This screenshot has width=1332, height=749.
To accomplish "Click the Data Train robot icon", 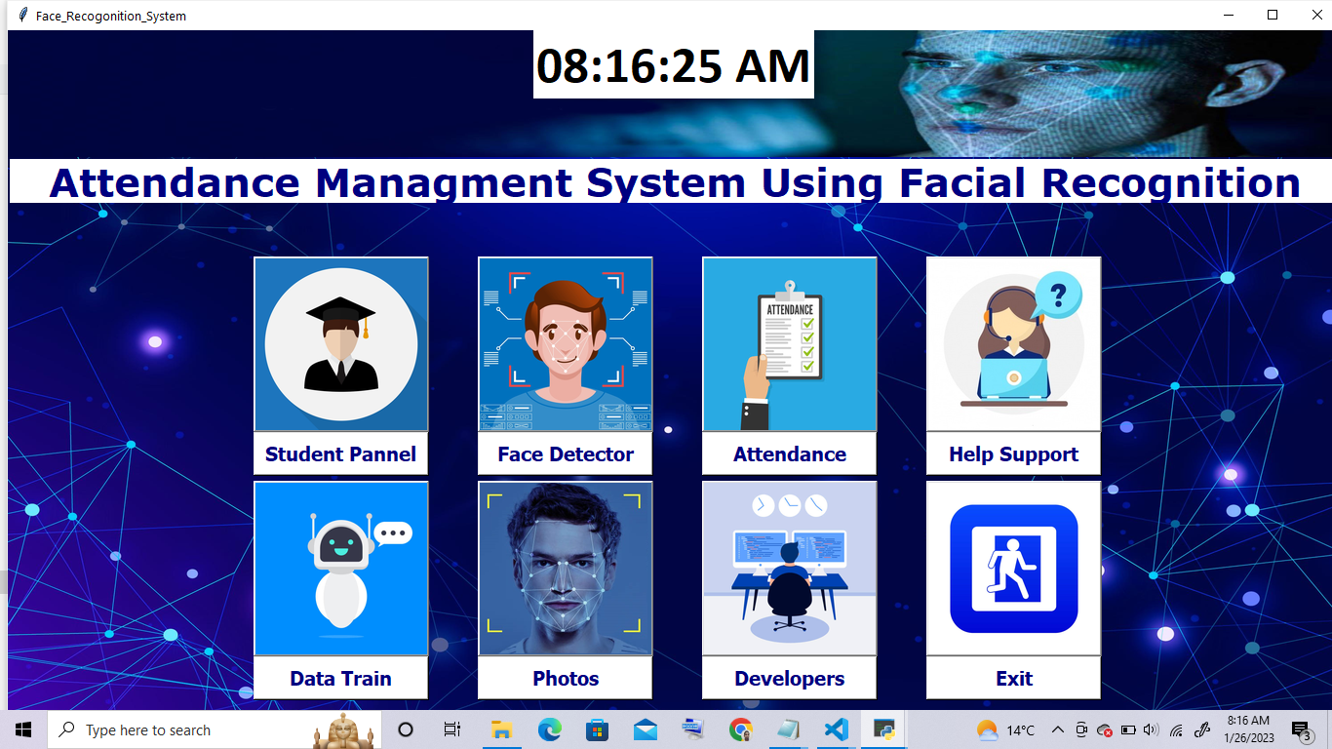I will [x=340, y=568].
